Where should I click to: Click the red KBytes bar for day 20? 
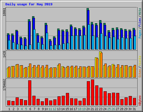89,93
